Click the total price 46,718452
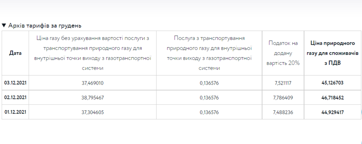This screenshot has height=144, width=362. (332, 98)
